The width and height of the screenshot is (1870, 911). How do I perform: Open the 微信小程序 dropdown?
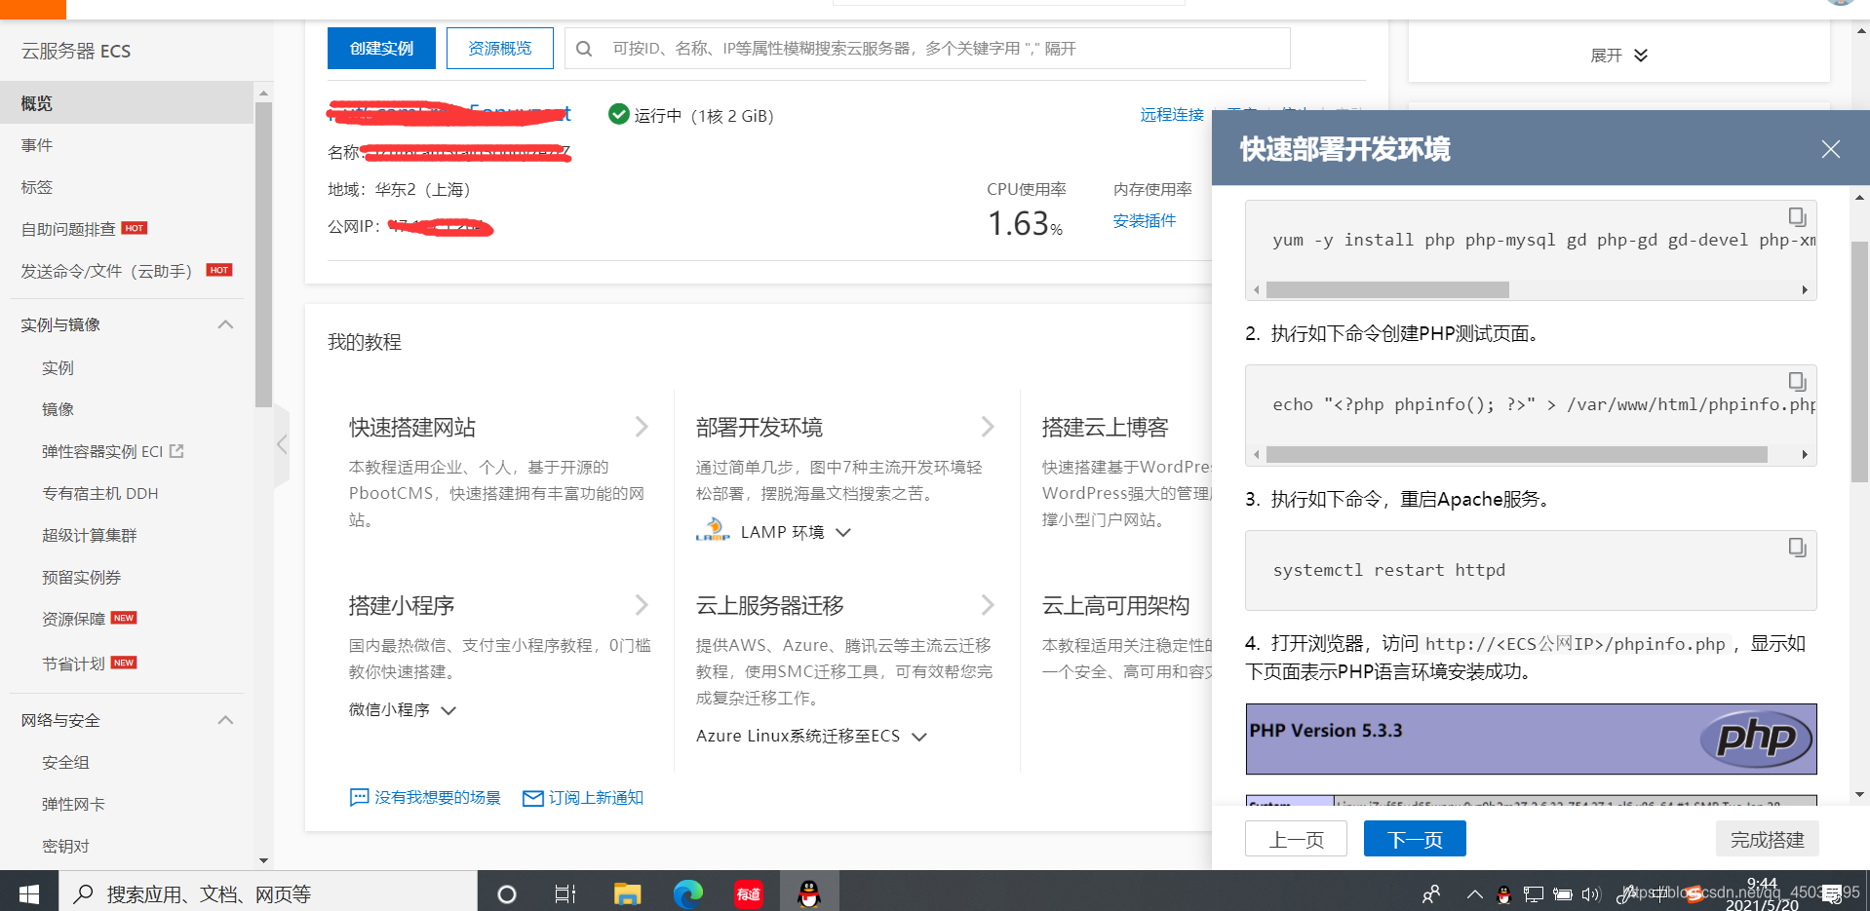[x=402, y=710]
